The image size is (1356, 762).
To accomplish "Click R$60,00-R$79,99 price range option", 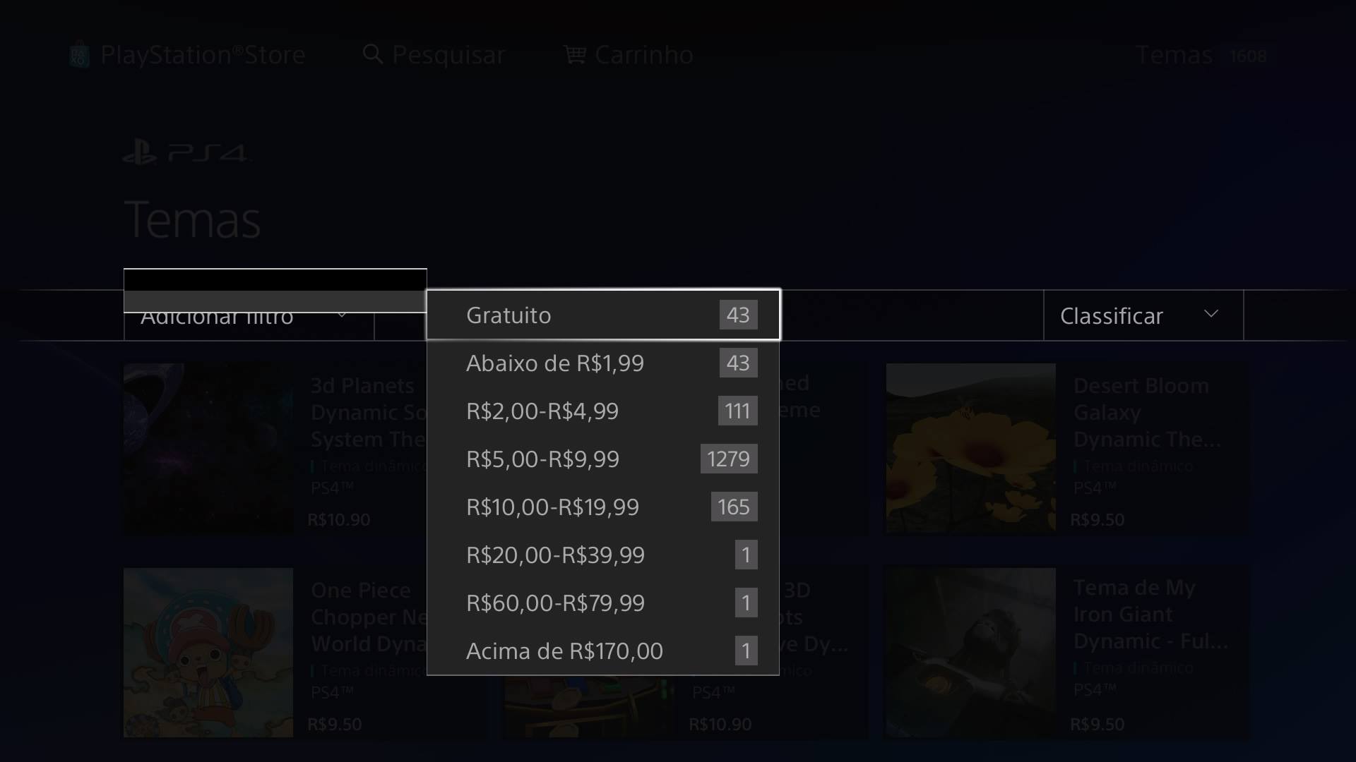I will pos(604,603).
